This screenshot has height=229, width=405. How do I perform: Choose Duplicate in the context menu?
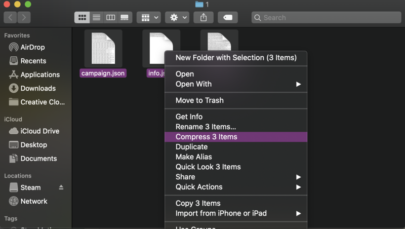pyautogui.click(x=236, y=147)
